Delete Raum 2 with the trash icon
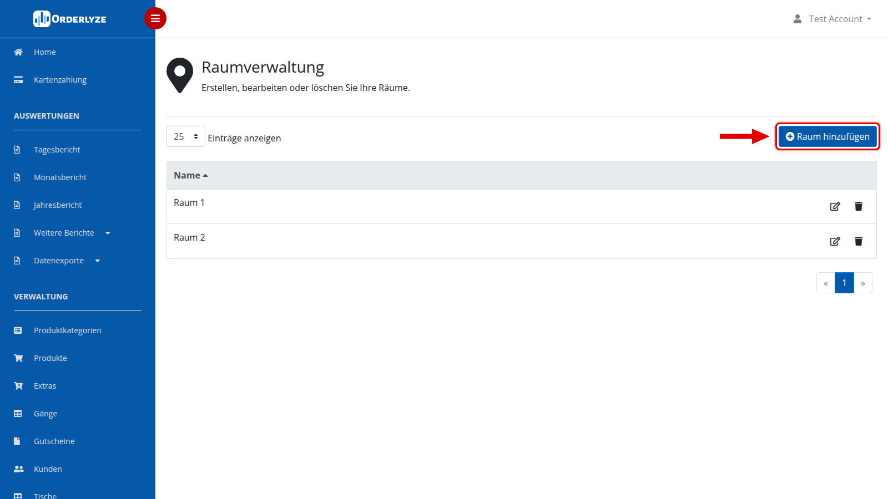The width and height of the screenshot is (888, 499). 859,241
